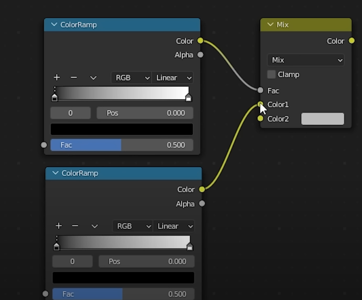
Task: Click Mix node Color output socket
Action: coord(352,41)
